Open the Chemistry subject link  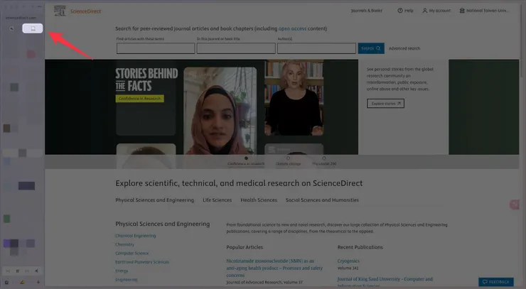click(125, 244)
